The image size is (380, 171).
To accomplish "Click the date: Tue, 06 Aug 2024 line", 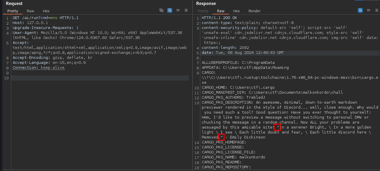I will point(243,53).
